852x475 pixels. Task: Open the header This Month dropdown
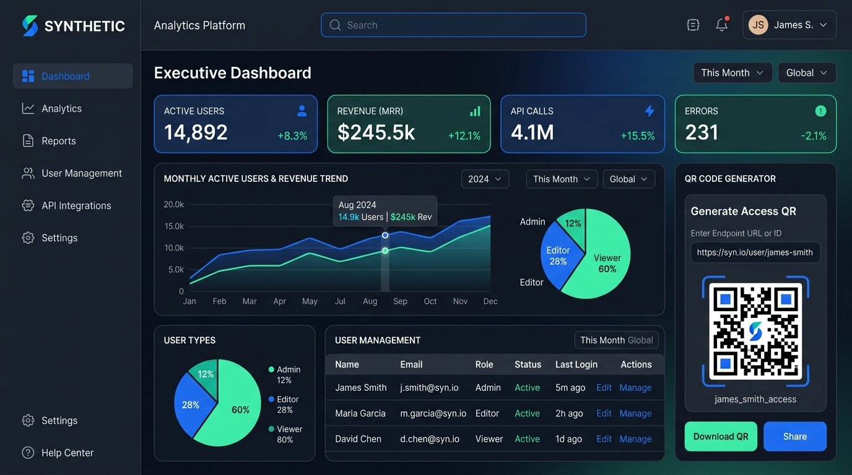click(x=732, y=73)
